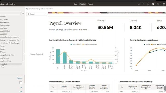Click the Preview play icon
The image size is (166, 93).
(148, 4)
